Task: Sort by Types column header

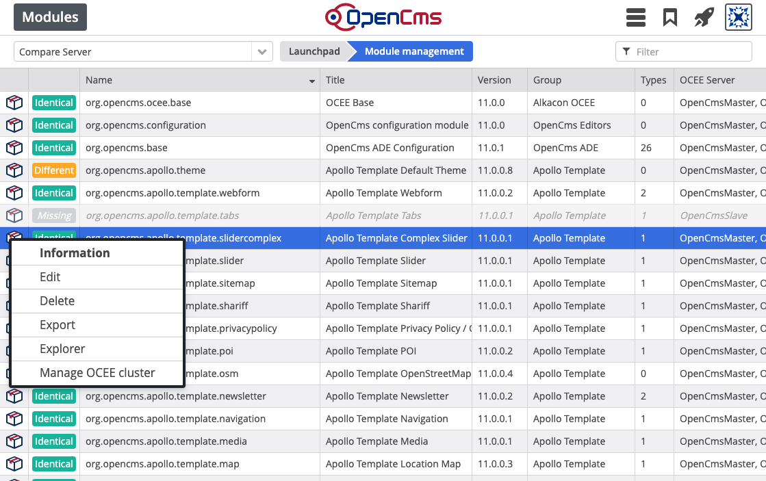Action: pyautogui.click(x=654, y=80)
